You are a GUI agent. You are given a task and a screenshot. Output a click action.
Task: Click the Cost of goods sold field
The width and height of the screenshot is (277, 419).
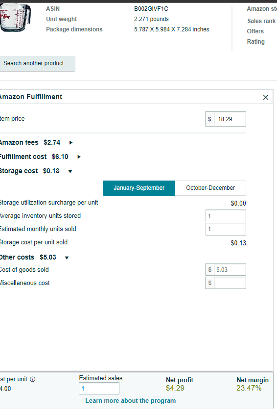[x=230, y=270]
